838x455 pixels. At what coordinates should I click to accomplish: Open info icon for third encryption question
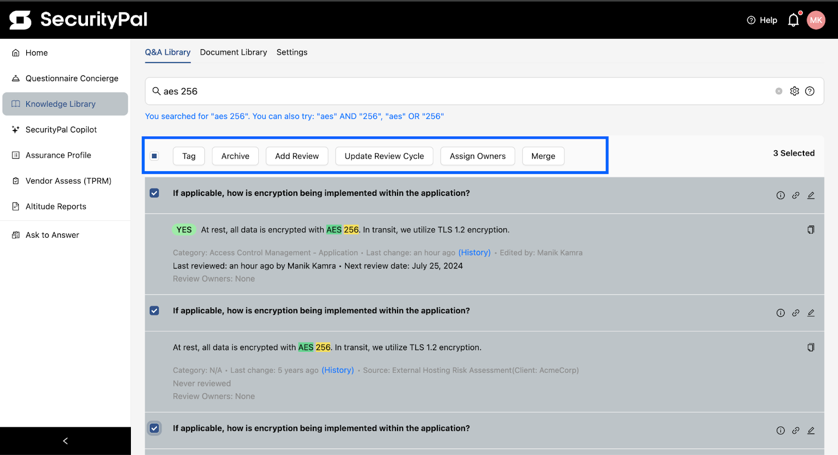point(780,431)
